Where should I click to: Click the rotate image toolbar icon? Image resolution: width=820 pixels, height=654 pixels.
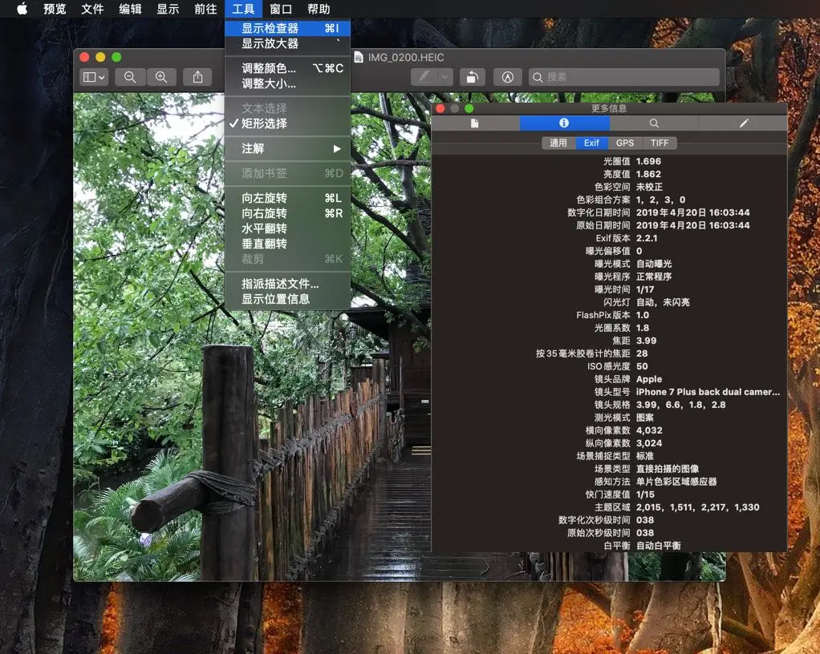tap(473, 77)
